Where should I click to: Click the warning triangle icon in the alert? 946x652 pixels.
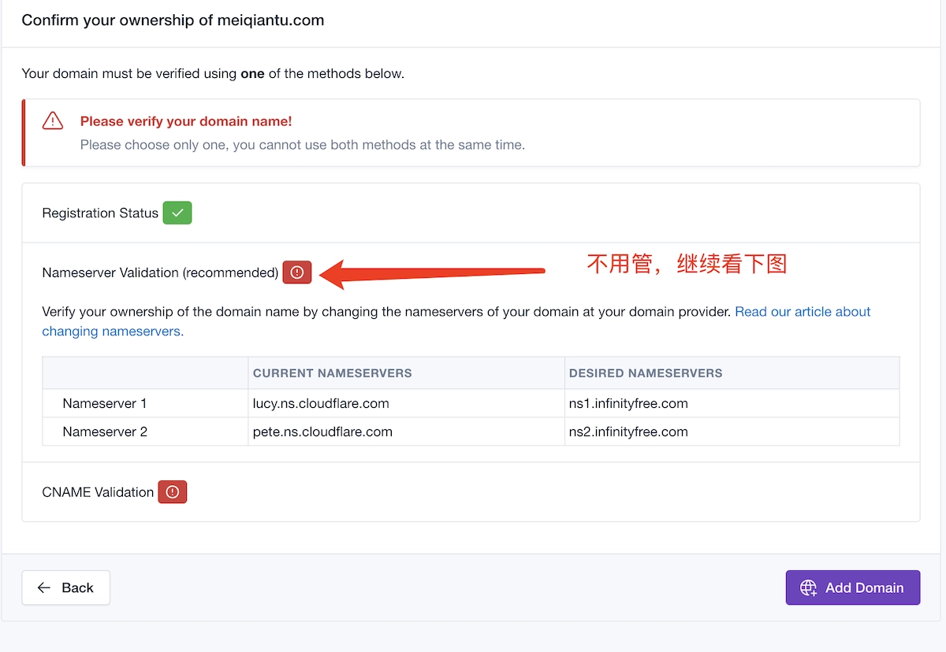[x=53, y=120]
